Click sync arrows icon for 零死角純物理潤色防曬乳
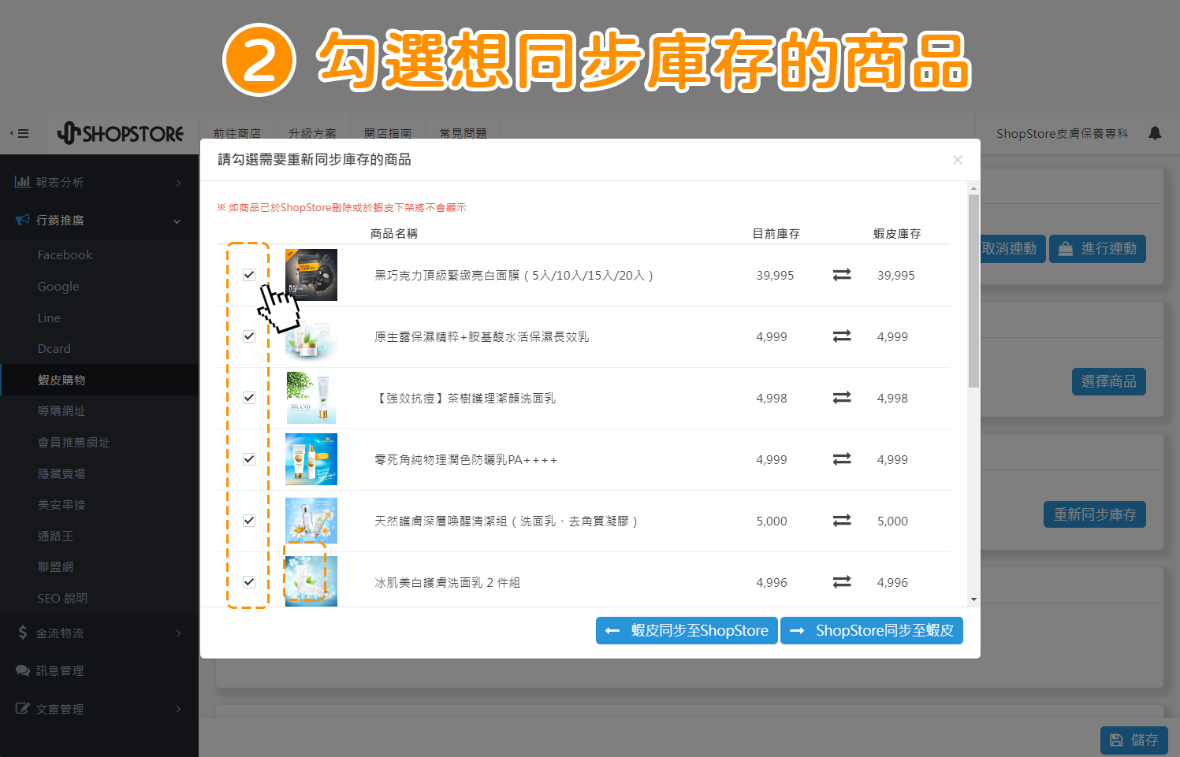Viewport: 1180px width, 757px height. pos(842,459)
